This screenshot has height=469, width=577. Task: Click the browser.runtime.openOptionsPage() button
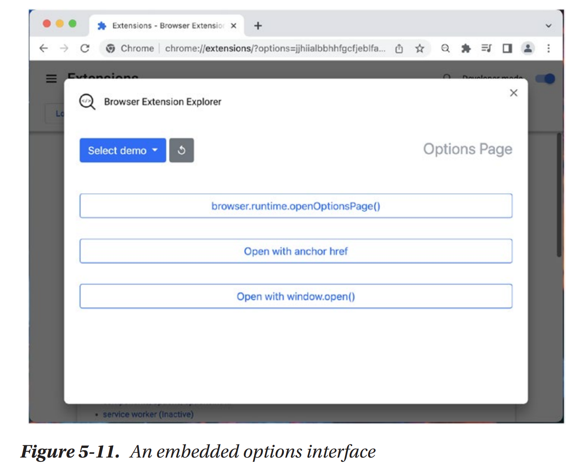(x=296, y=206)
